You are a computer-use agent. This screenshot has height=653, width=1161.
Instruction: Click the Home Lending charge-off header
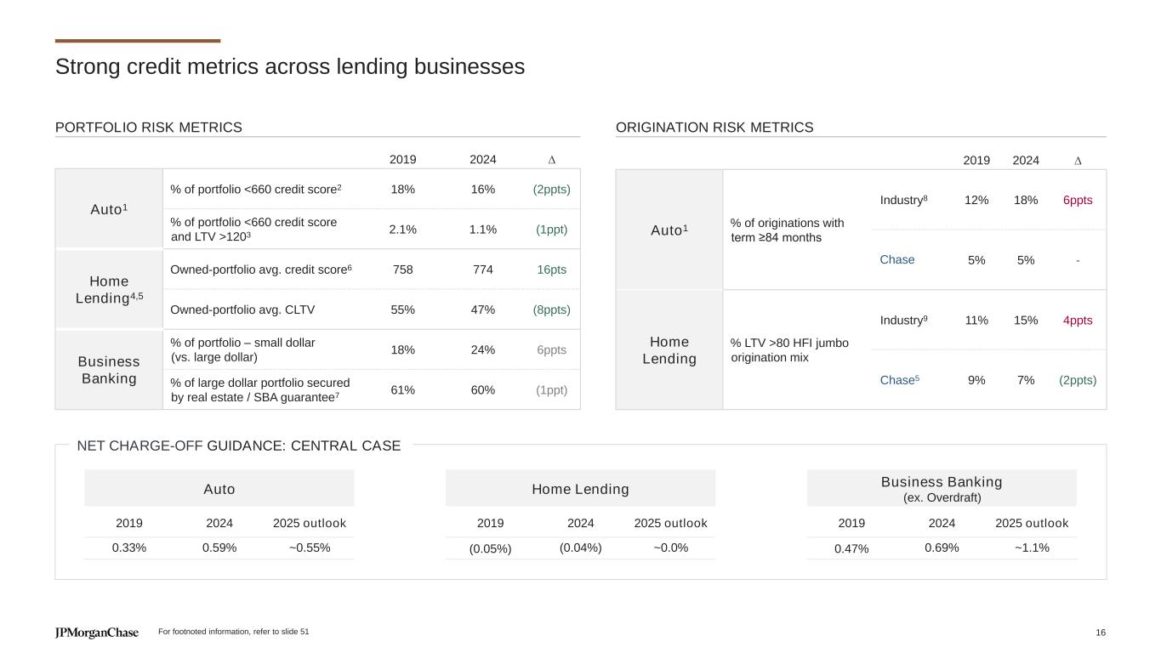[580, 489]
